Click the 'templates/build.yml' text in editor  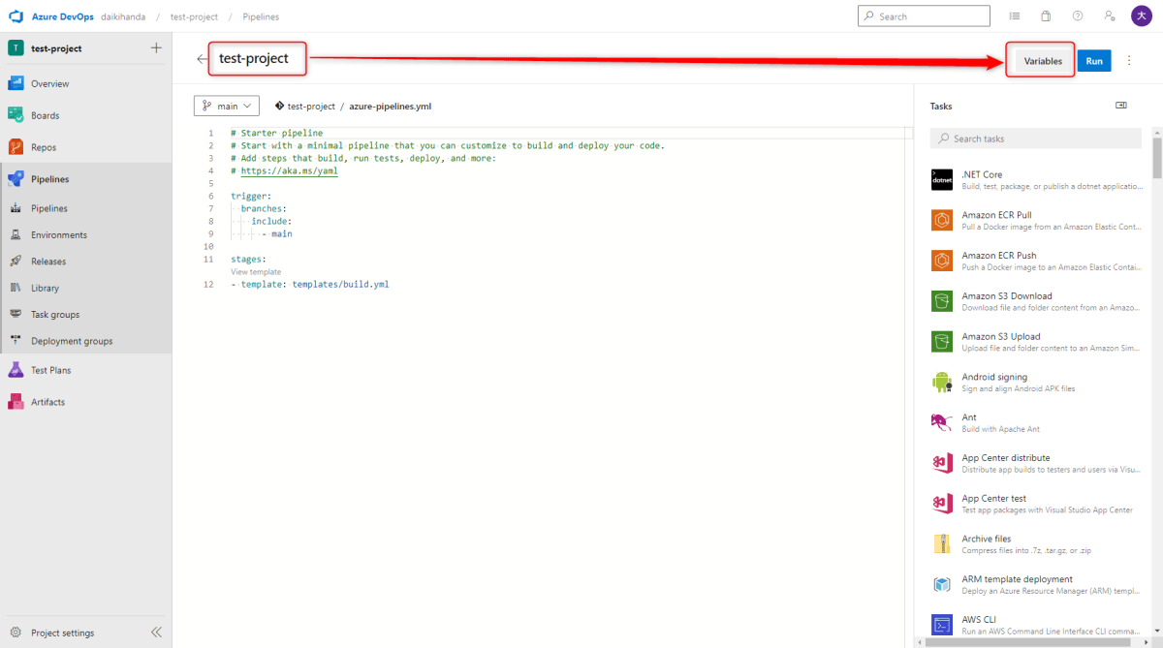pos(340,285)
